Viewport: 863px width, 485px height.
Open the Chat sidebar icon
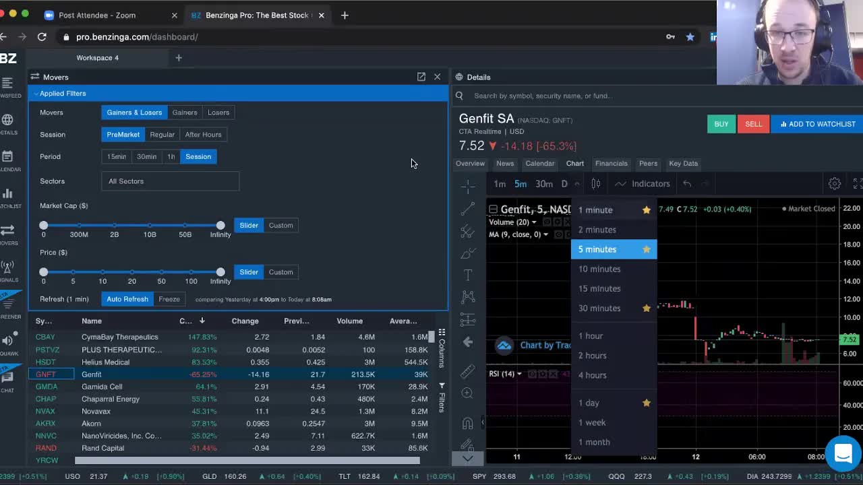(x=7, y=378)
